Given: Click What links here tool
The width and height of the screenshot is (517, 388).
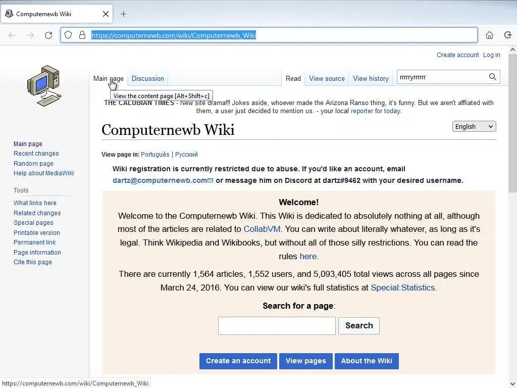Looking at the screenshot, I should pyautogui.click(x=35, y=203).
